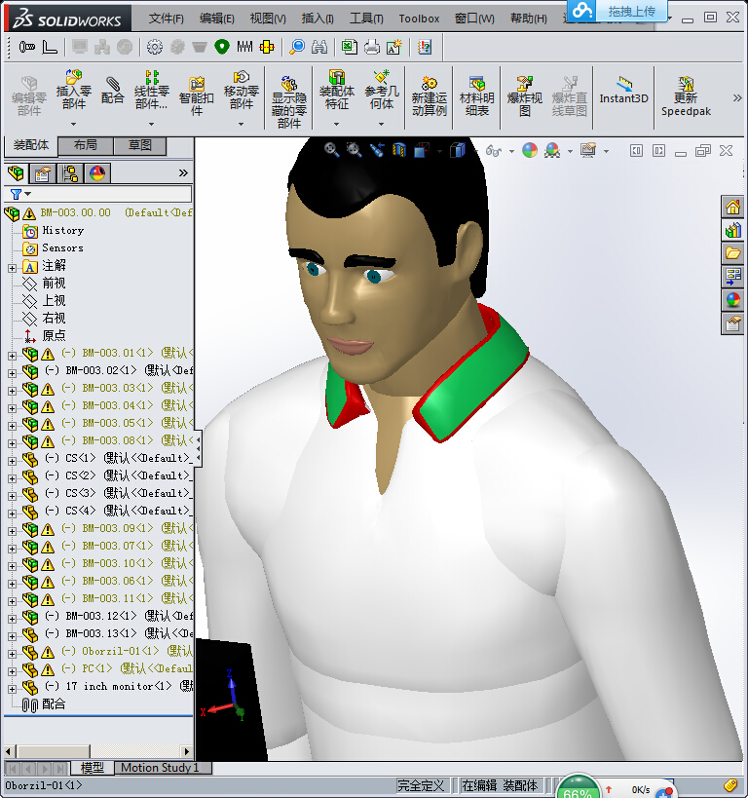This screenshot has height=798, width=748.
Task: Click the Search magnifier icon in top toolbar
Action: [x=297, y=48]
